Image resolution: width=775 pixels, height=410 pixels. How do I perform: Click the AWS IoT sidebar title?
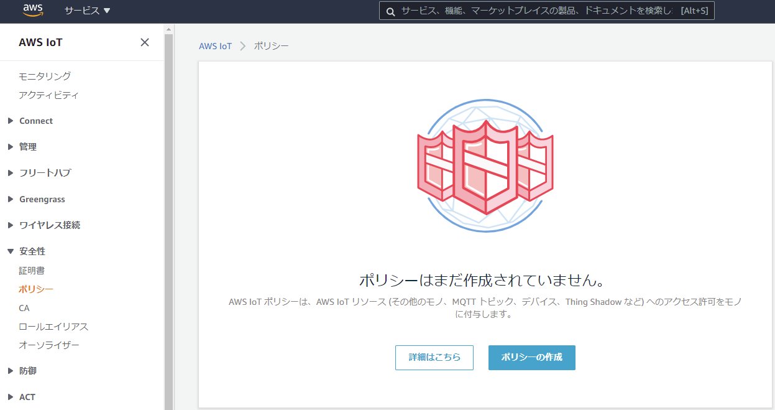tap(41, 42)
